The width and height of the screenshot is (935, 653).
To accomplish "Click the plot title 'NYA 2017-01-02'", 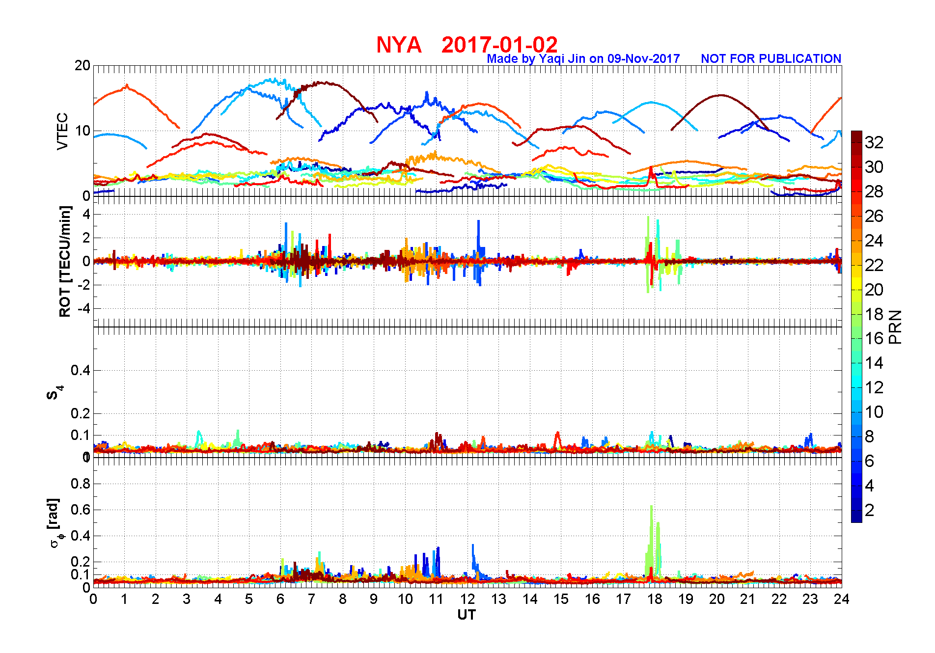I will 467,45.
